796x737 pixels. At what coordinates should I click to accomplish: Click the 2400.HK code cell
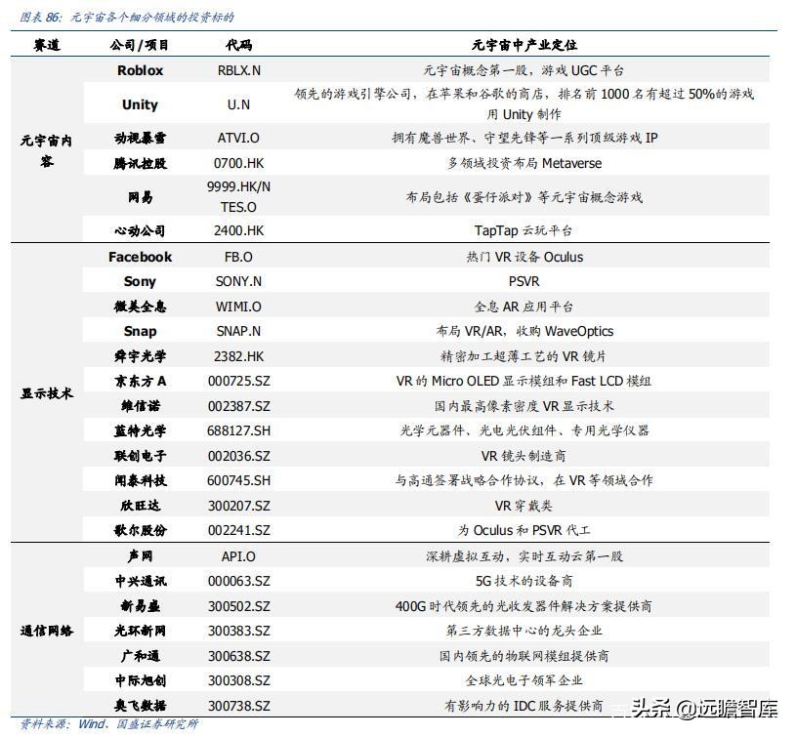point(238,230)
